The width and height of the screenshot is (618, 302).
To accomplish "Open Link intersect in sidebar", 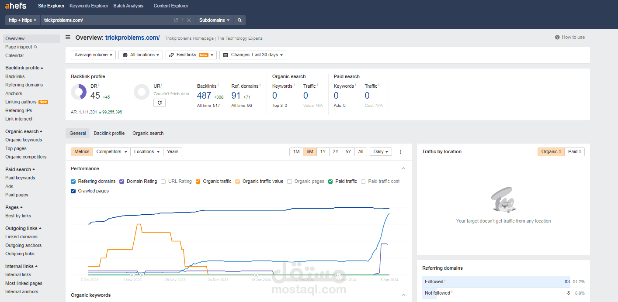I will 19,119.
